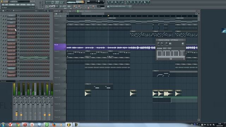Switch to the FUNC tab in Channel settings
Image resolution: width=226 pixels, height=127 pixels.
(169, 48)
